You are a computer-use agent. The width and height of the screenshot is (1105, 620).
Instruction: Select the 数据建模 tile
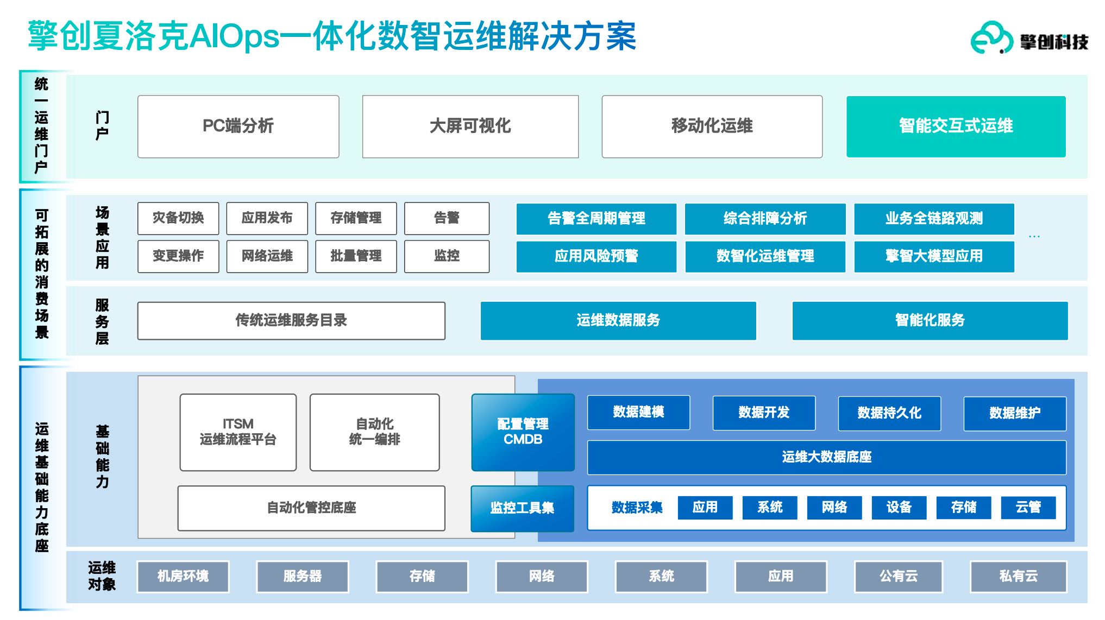point(638,413)
